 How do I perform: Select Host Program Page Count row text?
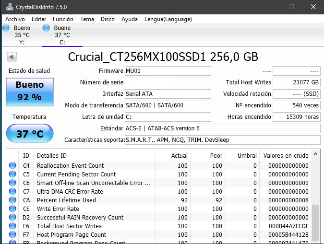[72, 235]
